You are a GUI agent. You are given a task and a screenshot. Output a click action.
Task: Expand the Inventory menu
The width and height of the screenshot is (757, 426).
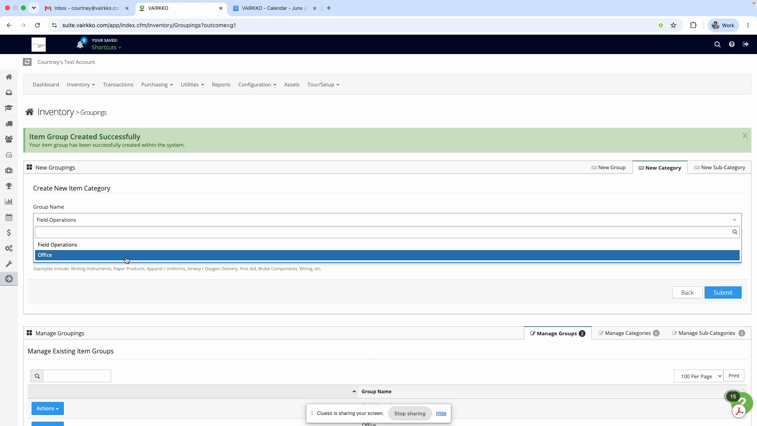click(81, 85)
